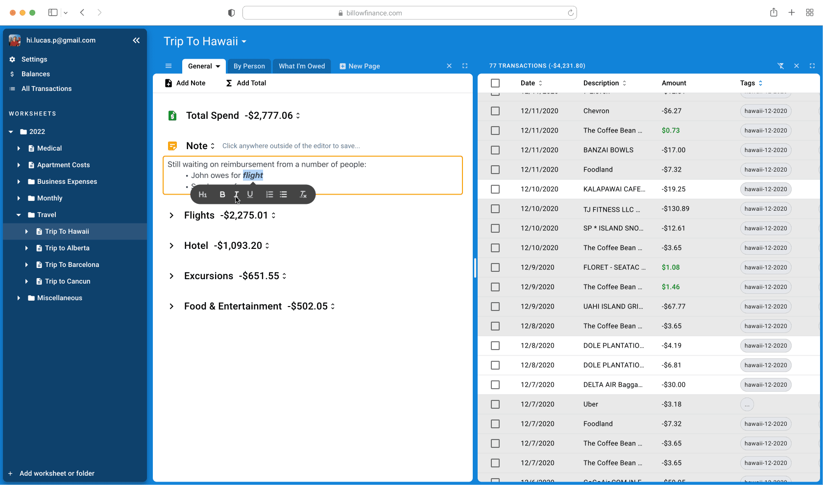Select the BANZAI BOWLS transaction checkbox
823x485 pixels.
coord(495,150)
